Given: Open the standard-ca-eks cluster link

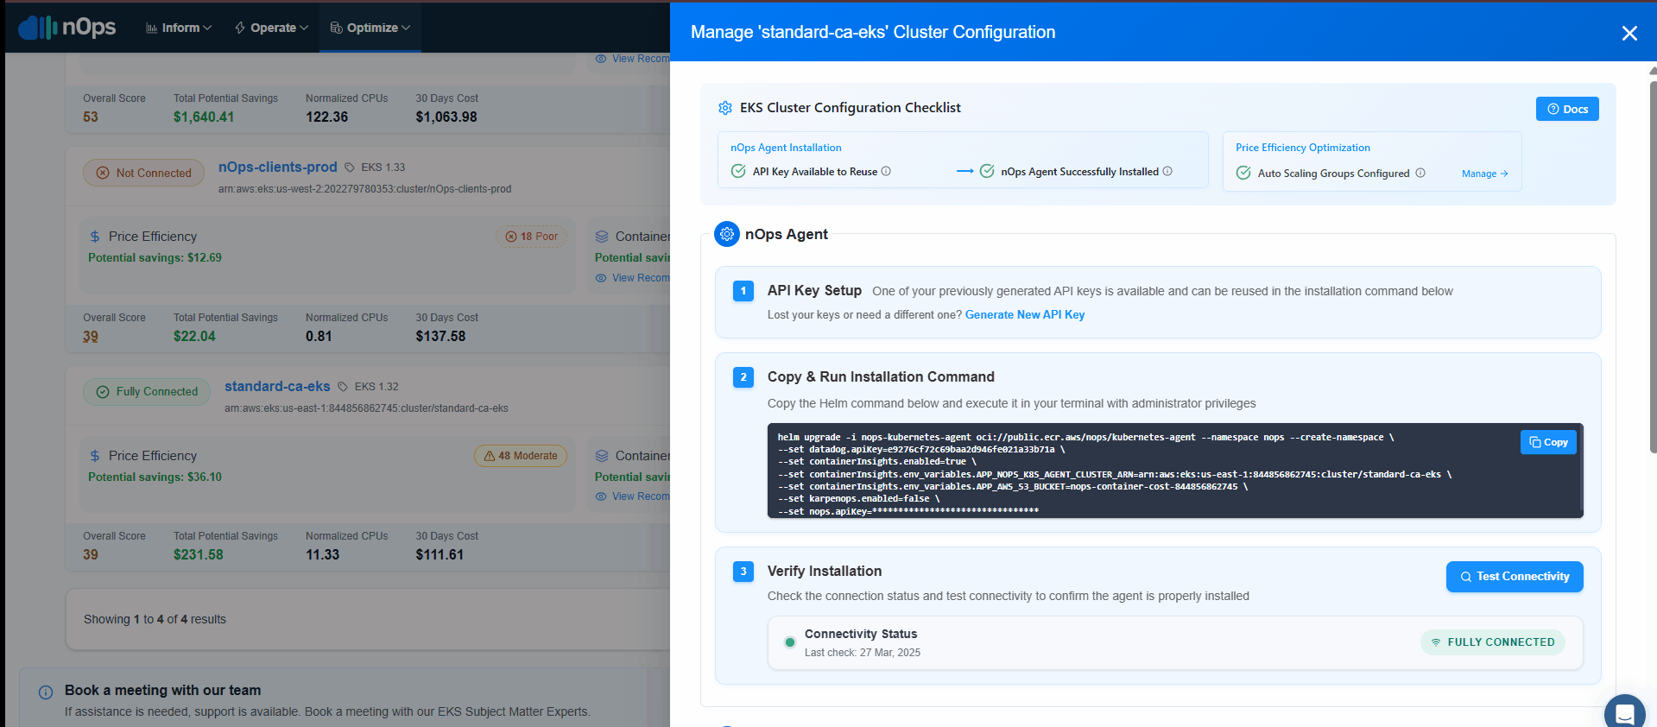Looking at the screenshot, I should click(277, 386).
